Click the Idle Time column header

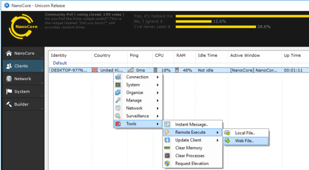(x=211, y=55)
